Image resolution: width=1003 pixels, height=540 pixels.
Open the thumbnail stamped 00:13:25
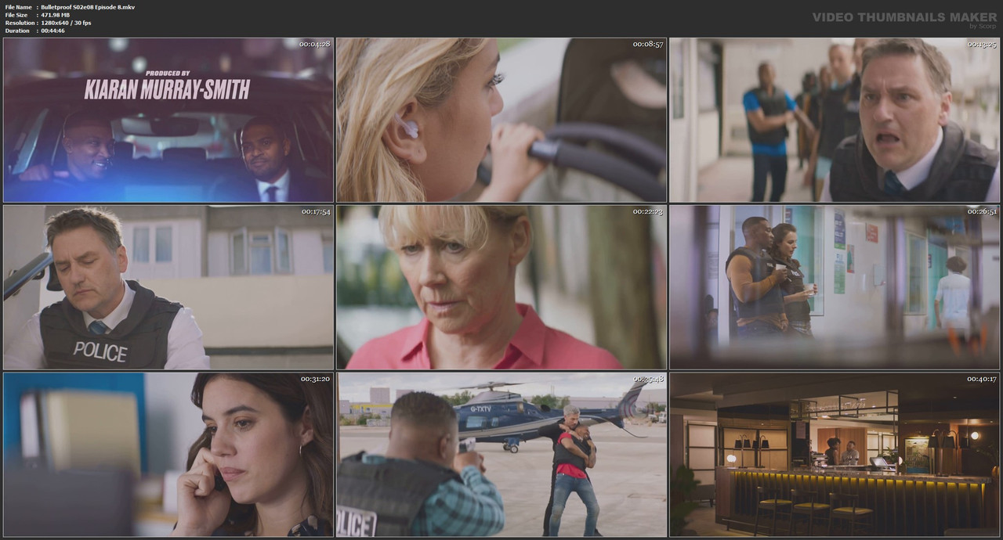(835, 120)
